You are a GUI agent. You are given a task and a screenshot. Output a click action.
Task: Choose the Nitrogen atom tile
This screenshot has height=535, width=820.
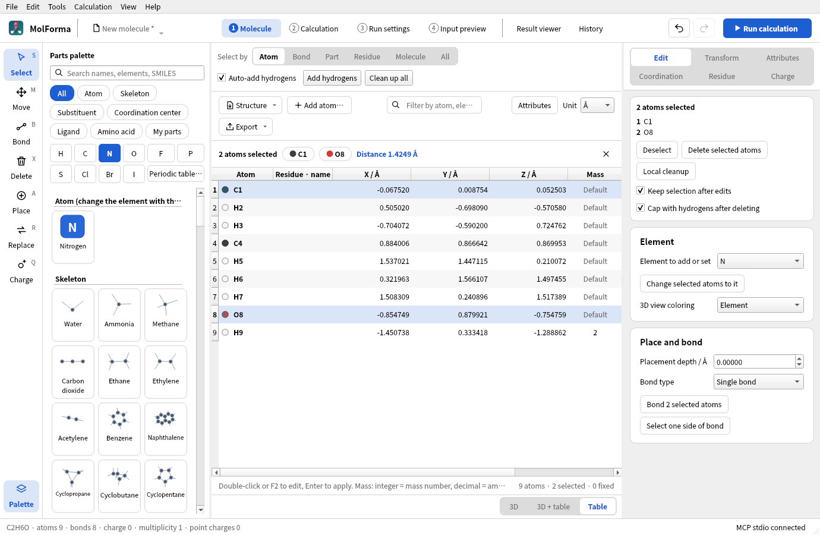tap(73, 237)
